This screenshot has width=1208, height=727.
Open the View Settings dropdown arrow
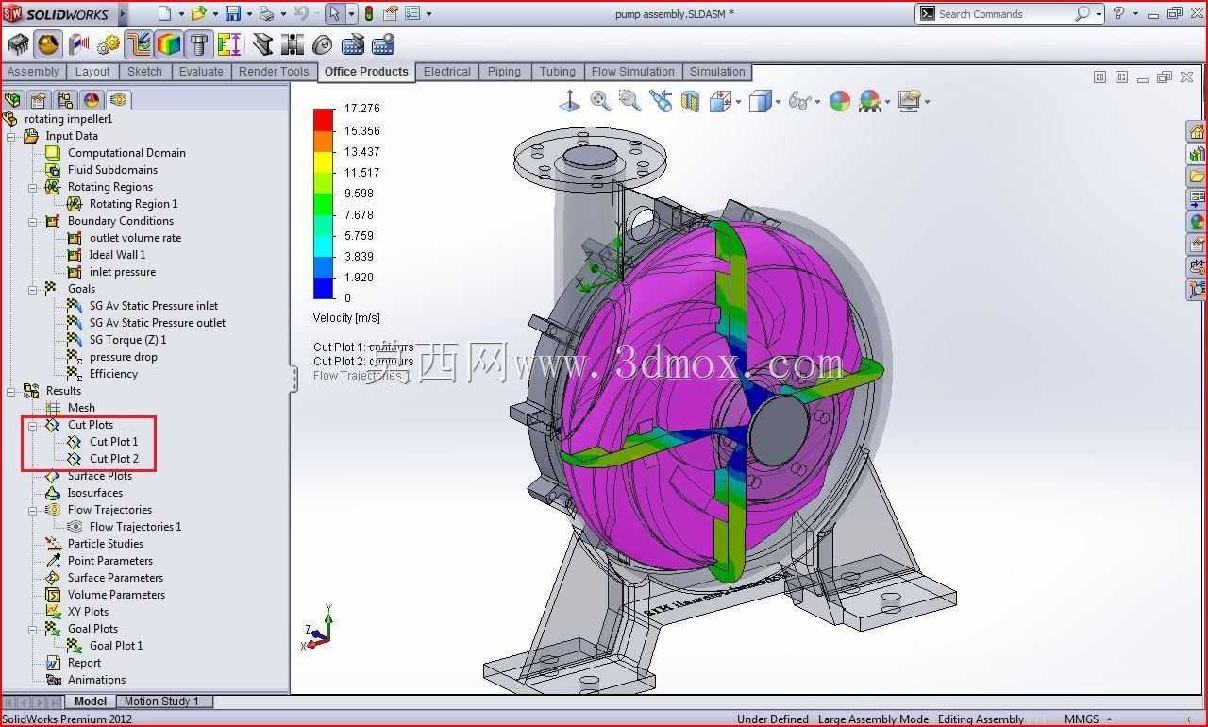click(x=927, y=102)
